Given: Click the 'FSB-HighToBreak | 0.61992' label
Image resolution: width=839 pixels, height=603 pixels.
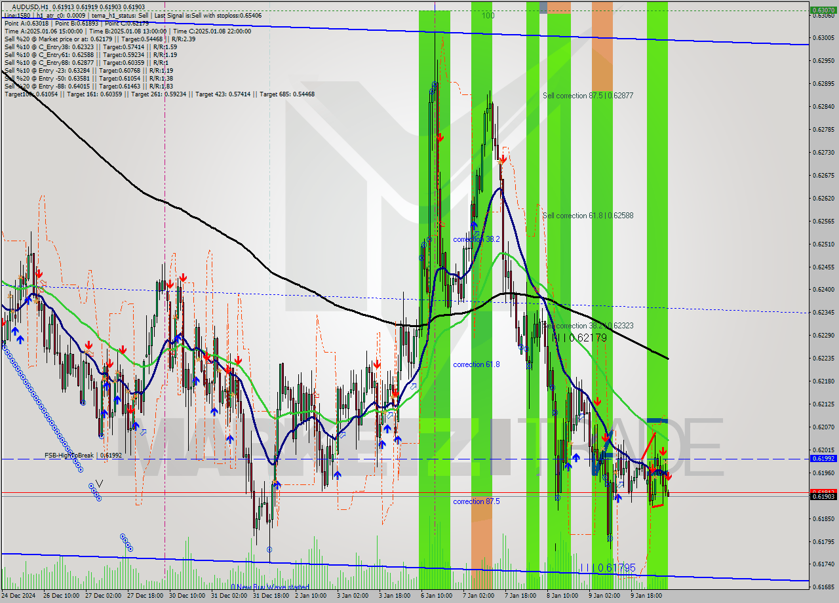Looking at the screenshot, I should point(83,455).
